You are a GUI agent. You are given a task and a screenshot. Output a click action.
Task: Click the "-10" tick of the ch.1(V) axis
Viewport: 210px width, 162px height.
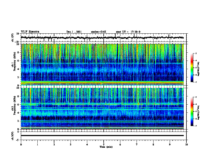click(17, 42)
